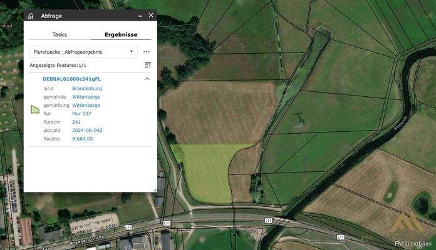Click the green parcel polygon symbol
Screen dimensions: 436x250
click(x=35, y=109)
